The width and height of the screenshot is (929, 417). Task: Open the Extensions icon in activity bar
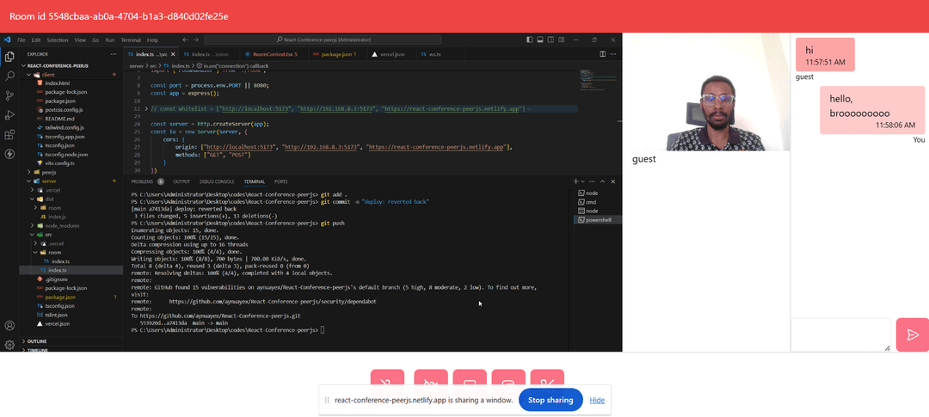click(9, 134)
